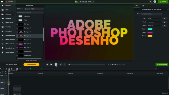The height and width of the screenshot is (95, 169).
Task: Click the green Propriedades button
Action: 162,65
